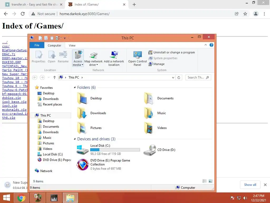The width and height of the screenshot is (270, 203).
Task: Click Add a network location icon
Action: tap(114, 58)
